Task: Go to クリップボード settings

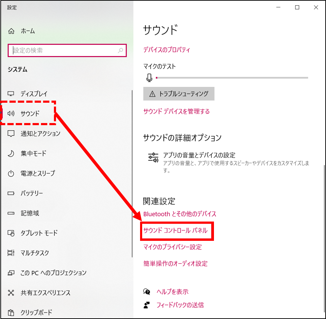Action: coord(36,312)
